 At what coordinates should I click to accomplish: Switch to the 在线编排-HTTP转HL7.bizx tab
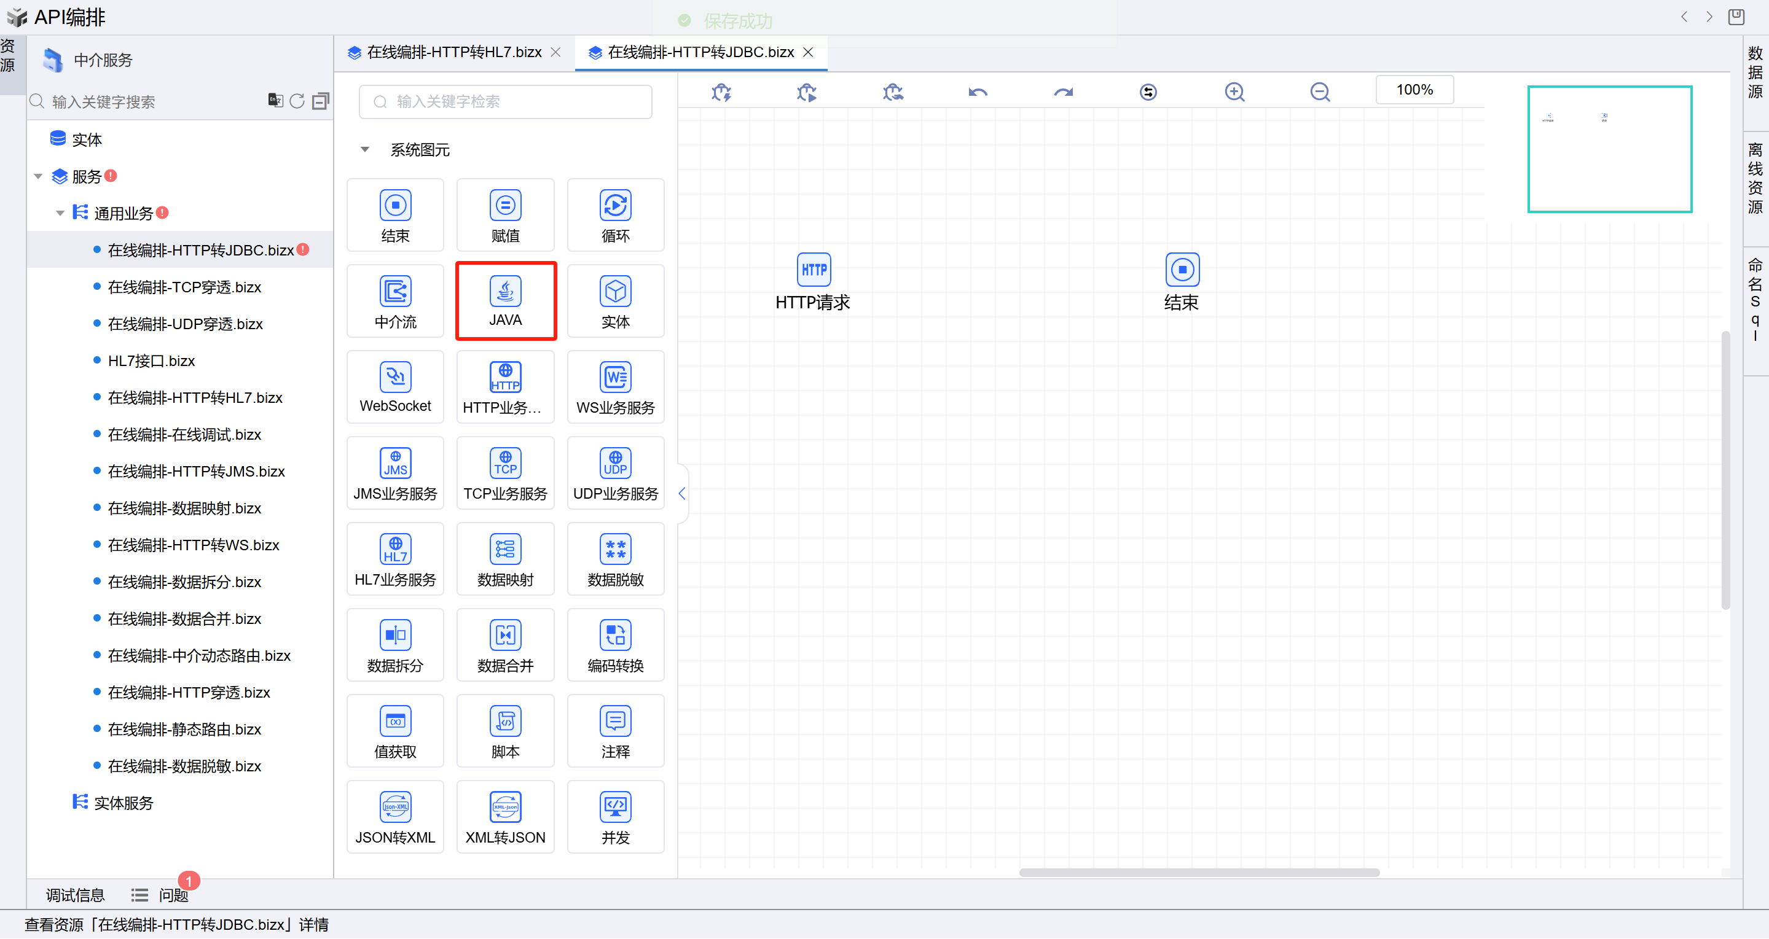point(453,52)
